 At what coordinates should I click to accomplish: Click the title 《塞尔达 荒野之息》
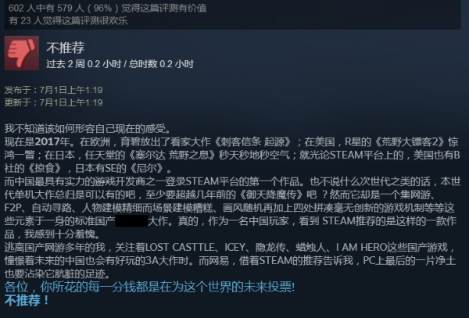click(x=173, y=155)
